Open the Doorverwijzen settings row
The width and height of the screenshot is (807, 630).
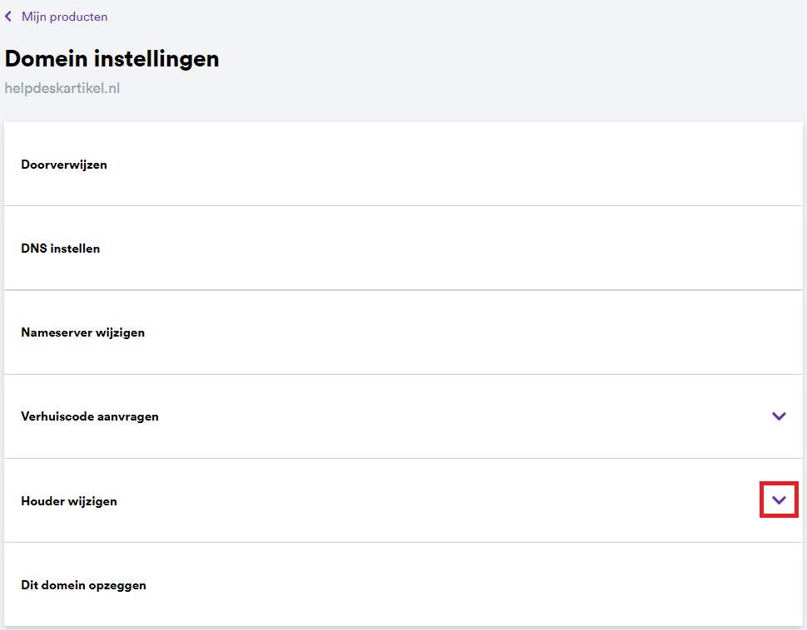pos(403,165)
